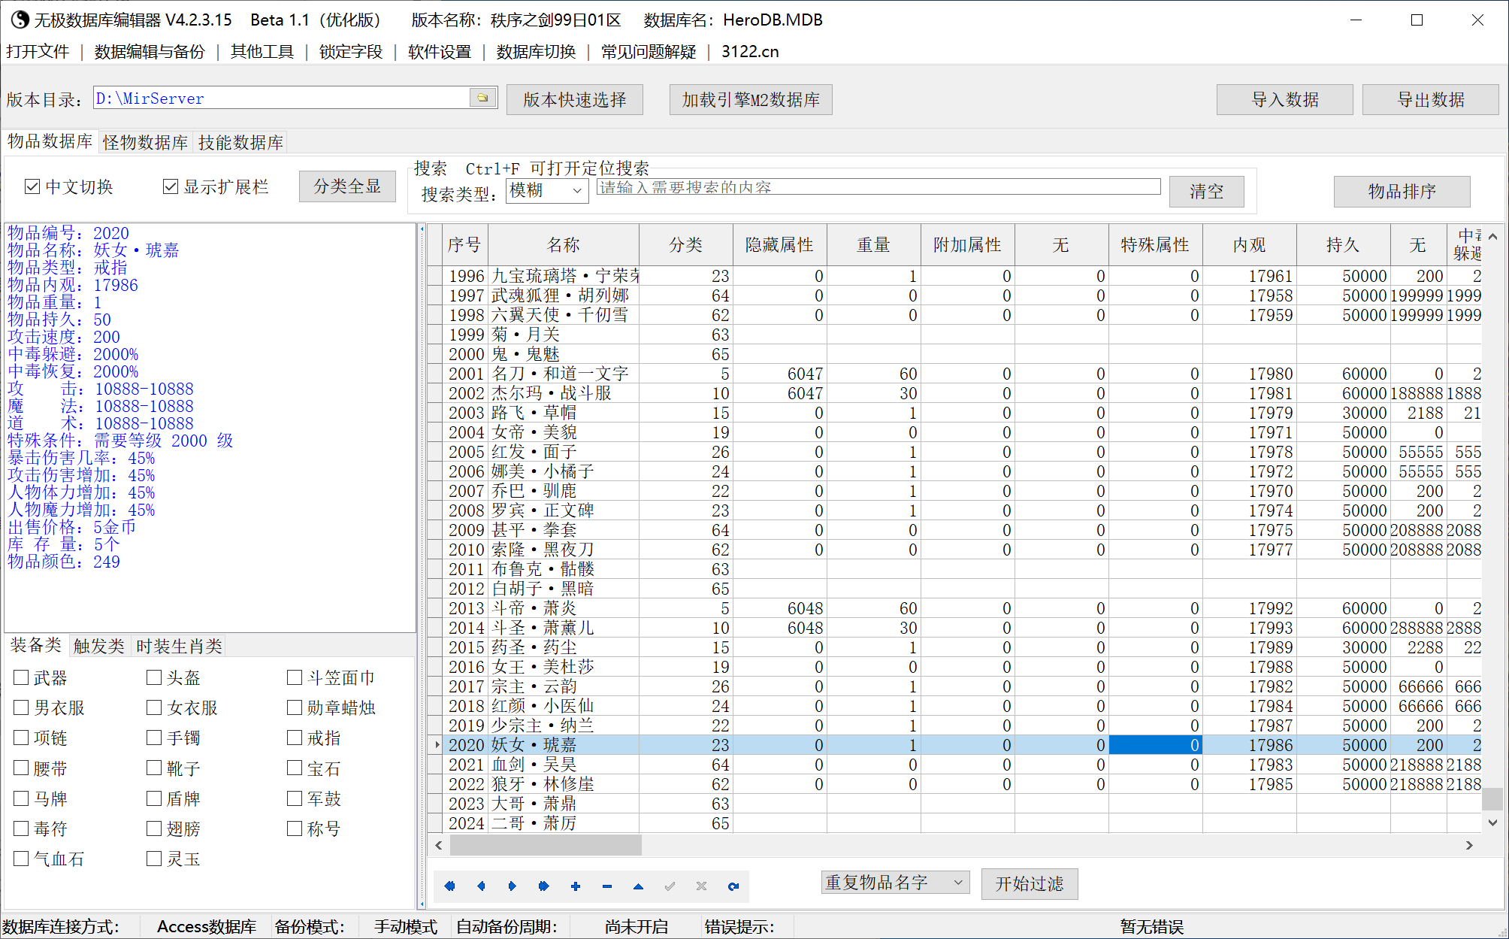Open the 锁定字段 menu
This screenshot has height=939, width=1509.
coord(351,51)
